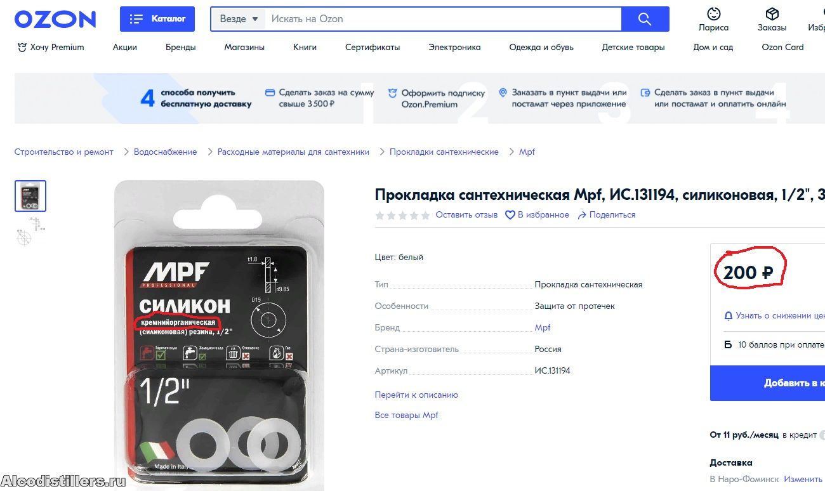Expand the Везде search scope dropdown
Screen dimensions: 825x491
239,19
